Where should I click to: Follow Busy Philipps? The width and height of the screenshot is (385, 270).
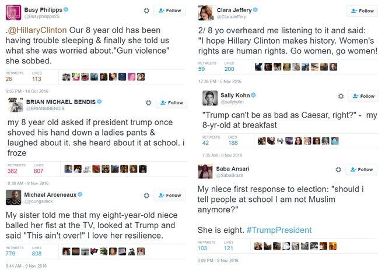(170, 10)
